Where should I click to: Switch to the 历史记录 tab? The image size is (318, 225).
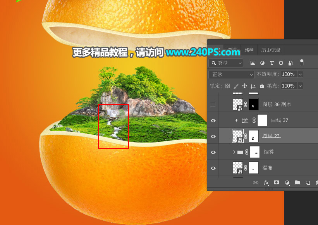click(x=271, y=50)
